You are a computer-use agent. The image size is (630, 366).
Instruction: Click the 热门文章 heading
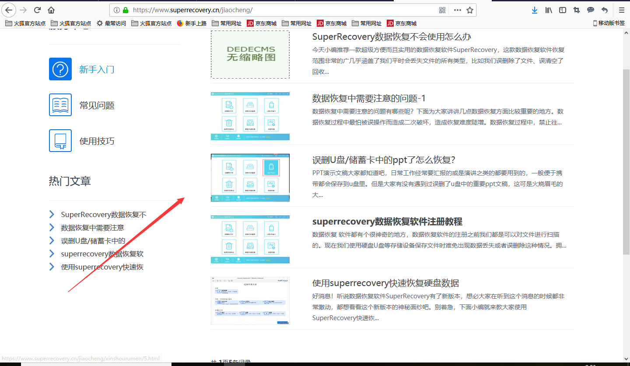pos(70,181)
